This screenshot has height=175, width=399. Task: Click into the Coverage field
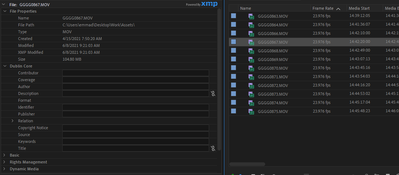pyautogui.click(x=136, y=80)
